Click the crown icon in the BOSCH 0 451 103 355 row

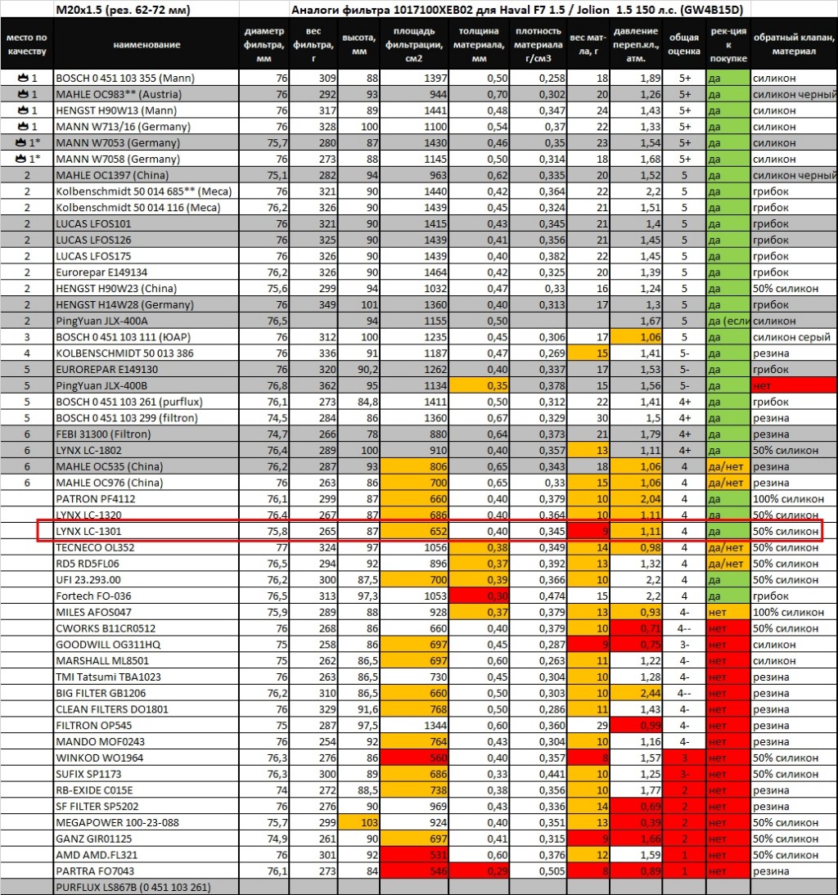(23, 78)
